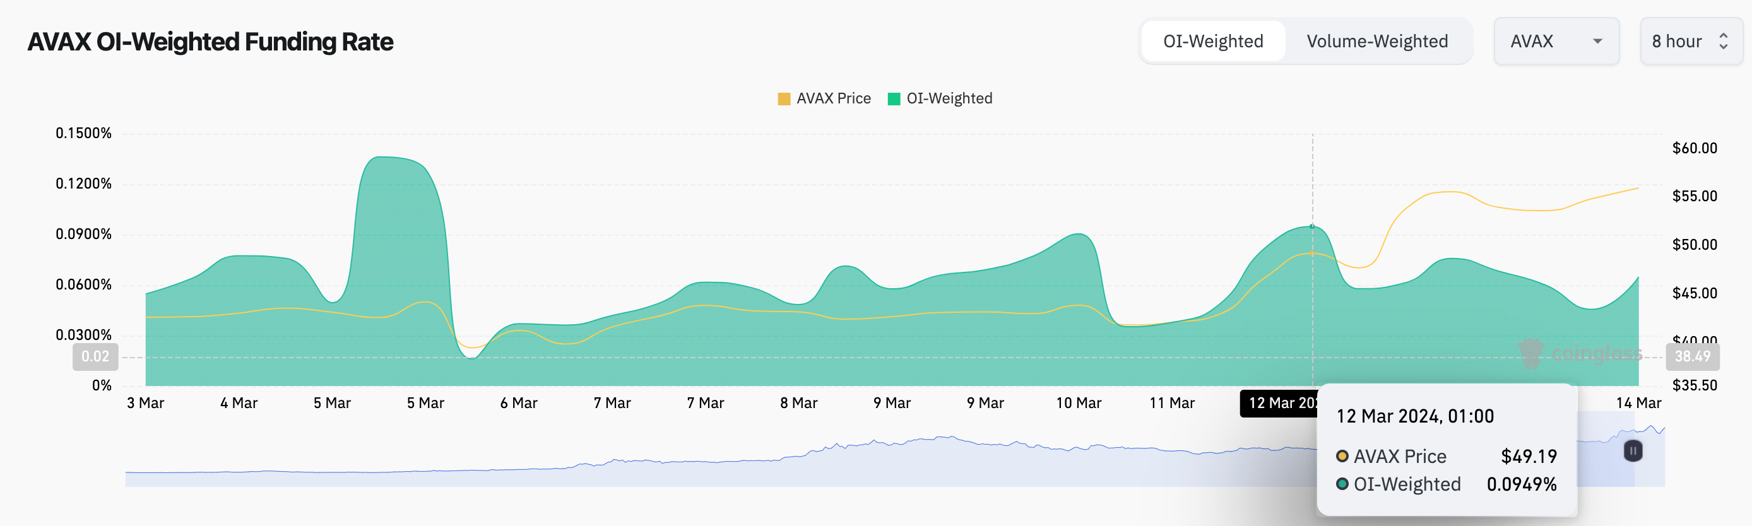Click the 11 Mar x-axis label
Screen dimensions: 1752x526
[1172, 403]
